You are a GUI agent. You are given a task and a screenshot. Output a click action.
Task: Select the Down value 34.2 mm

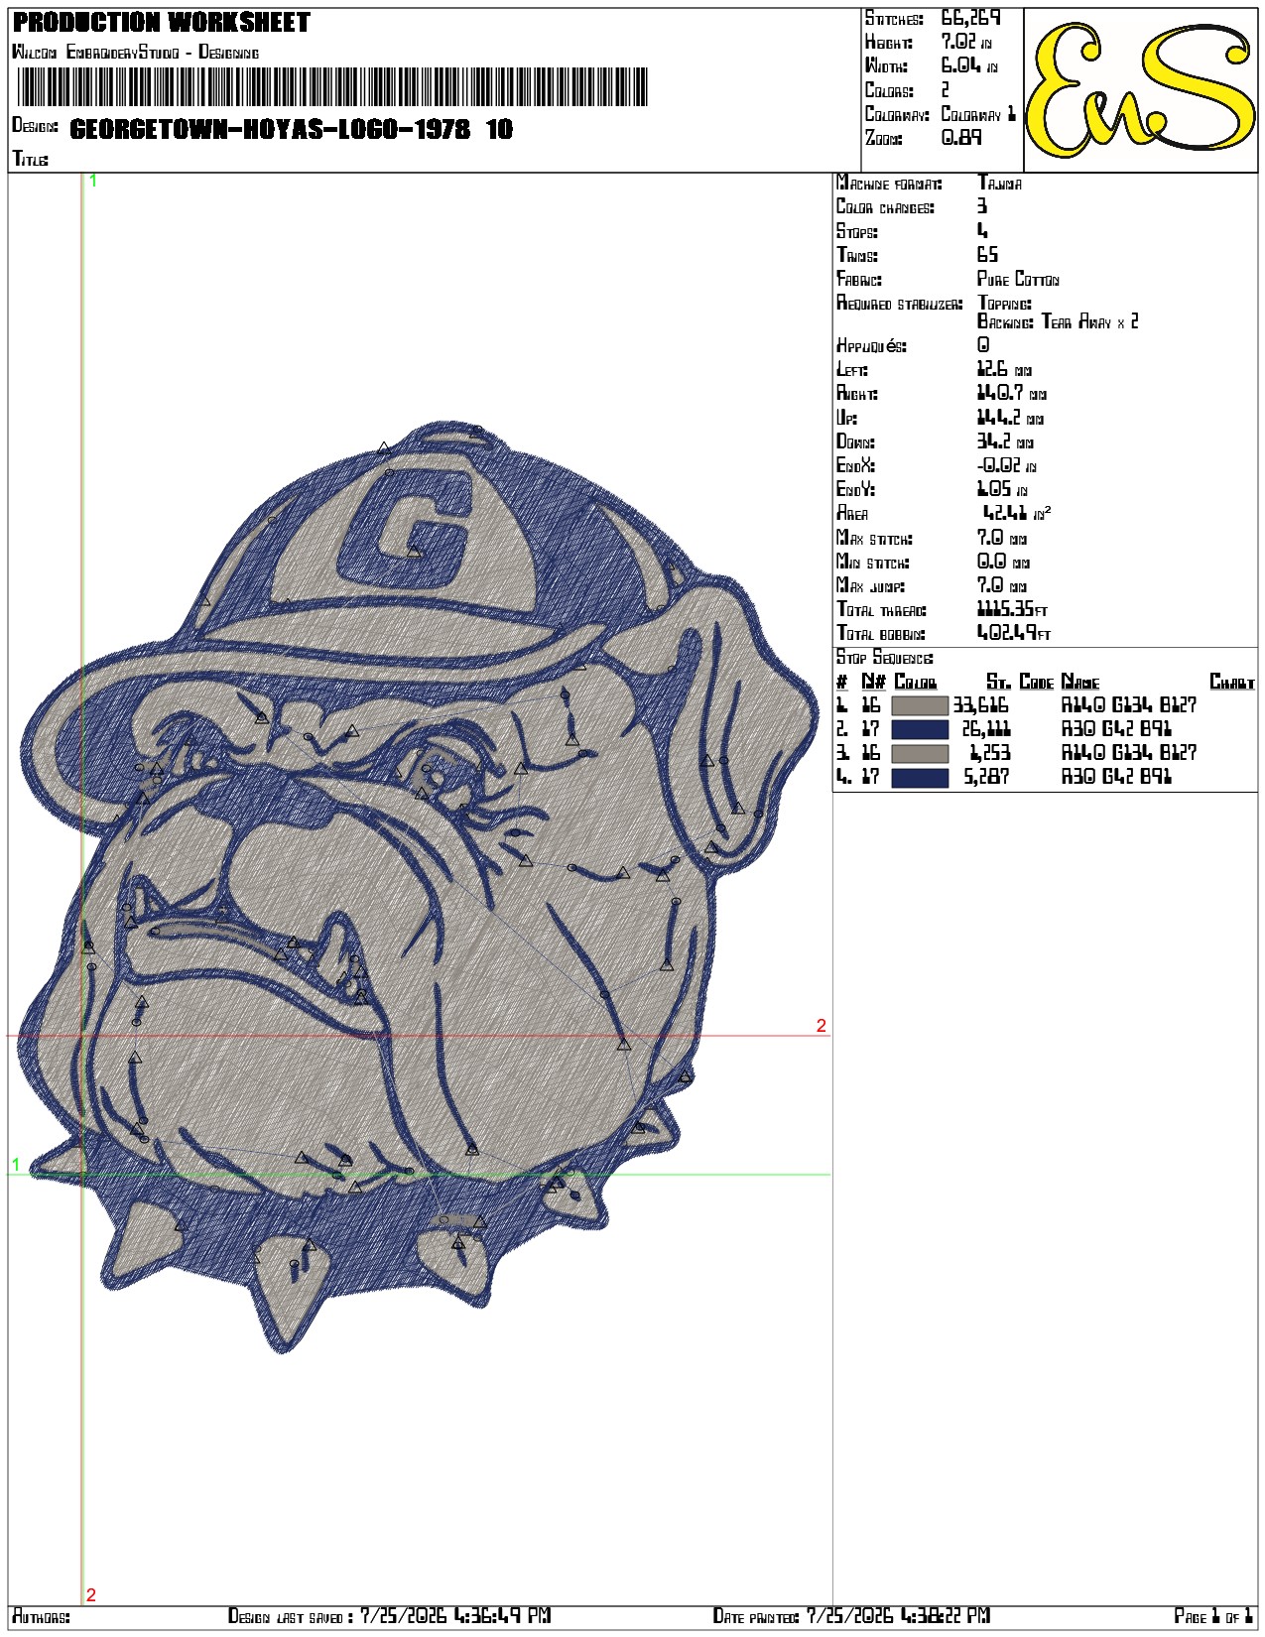tap(1005, 441)
